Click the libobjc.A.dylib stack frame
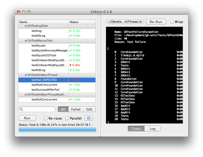This screenshot has width=203, height=157. (132, 56)
